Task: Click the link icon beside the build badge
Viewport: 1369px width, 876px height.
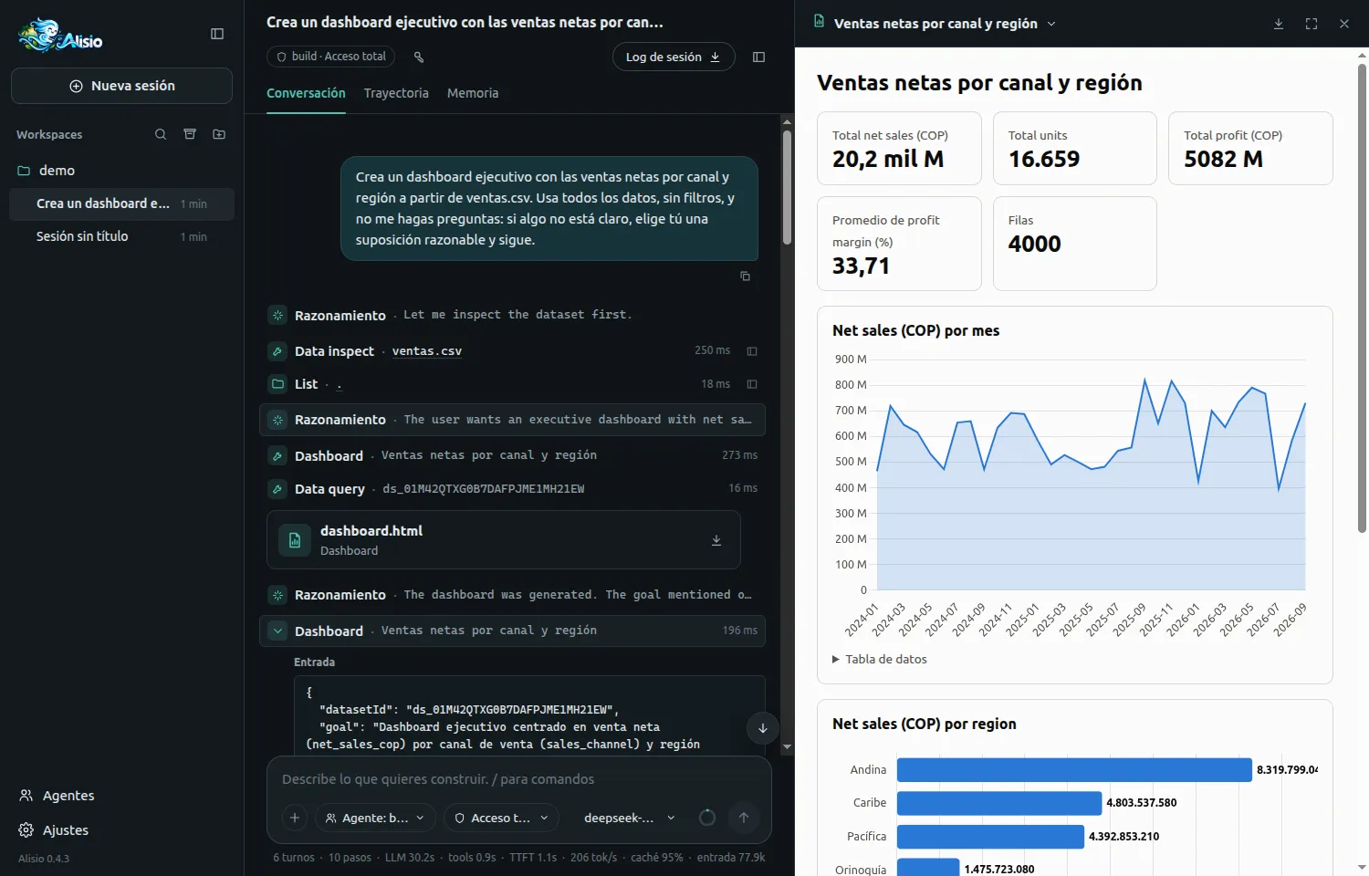Action: (x=419, y=57)
